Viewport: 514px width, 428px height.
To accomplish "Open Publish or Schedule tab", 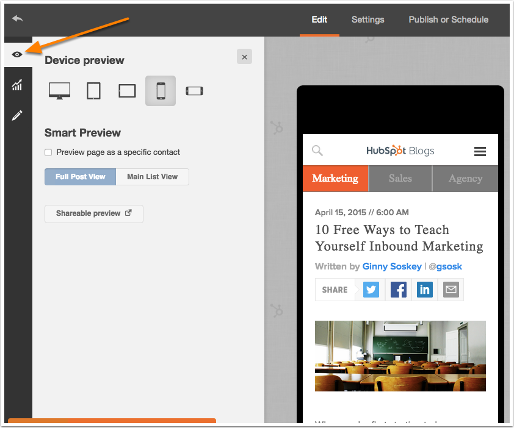I will 449,20.
